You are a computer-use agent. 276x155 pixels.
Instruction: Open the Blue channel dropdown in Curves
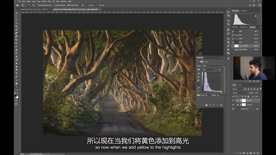click(209, 70)
